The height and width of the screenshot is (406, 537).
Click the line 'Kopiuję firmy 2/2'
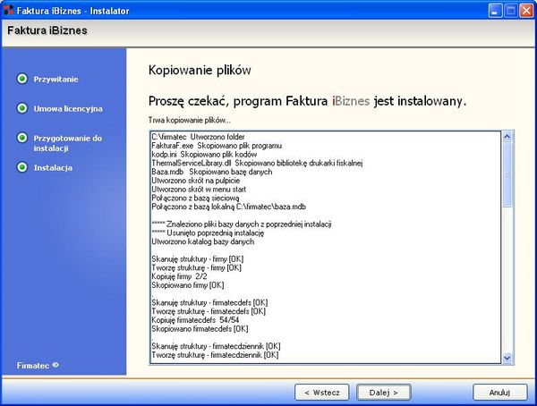point(180,276)
